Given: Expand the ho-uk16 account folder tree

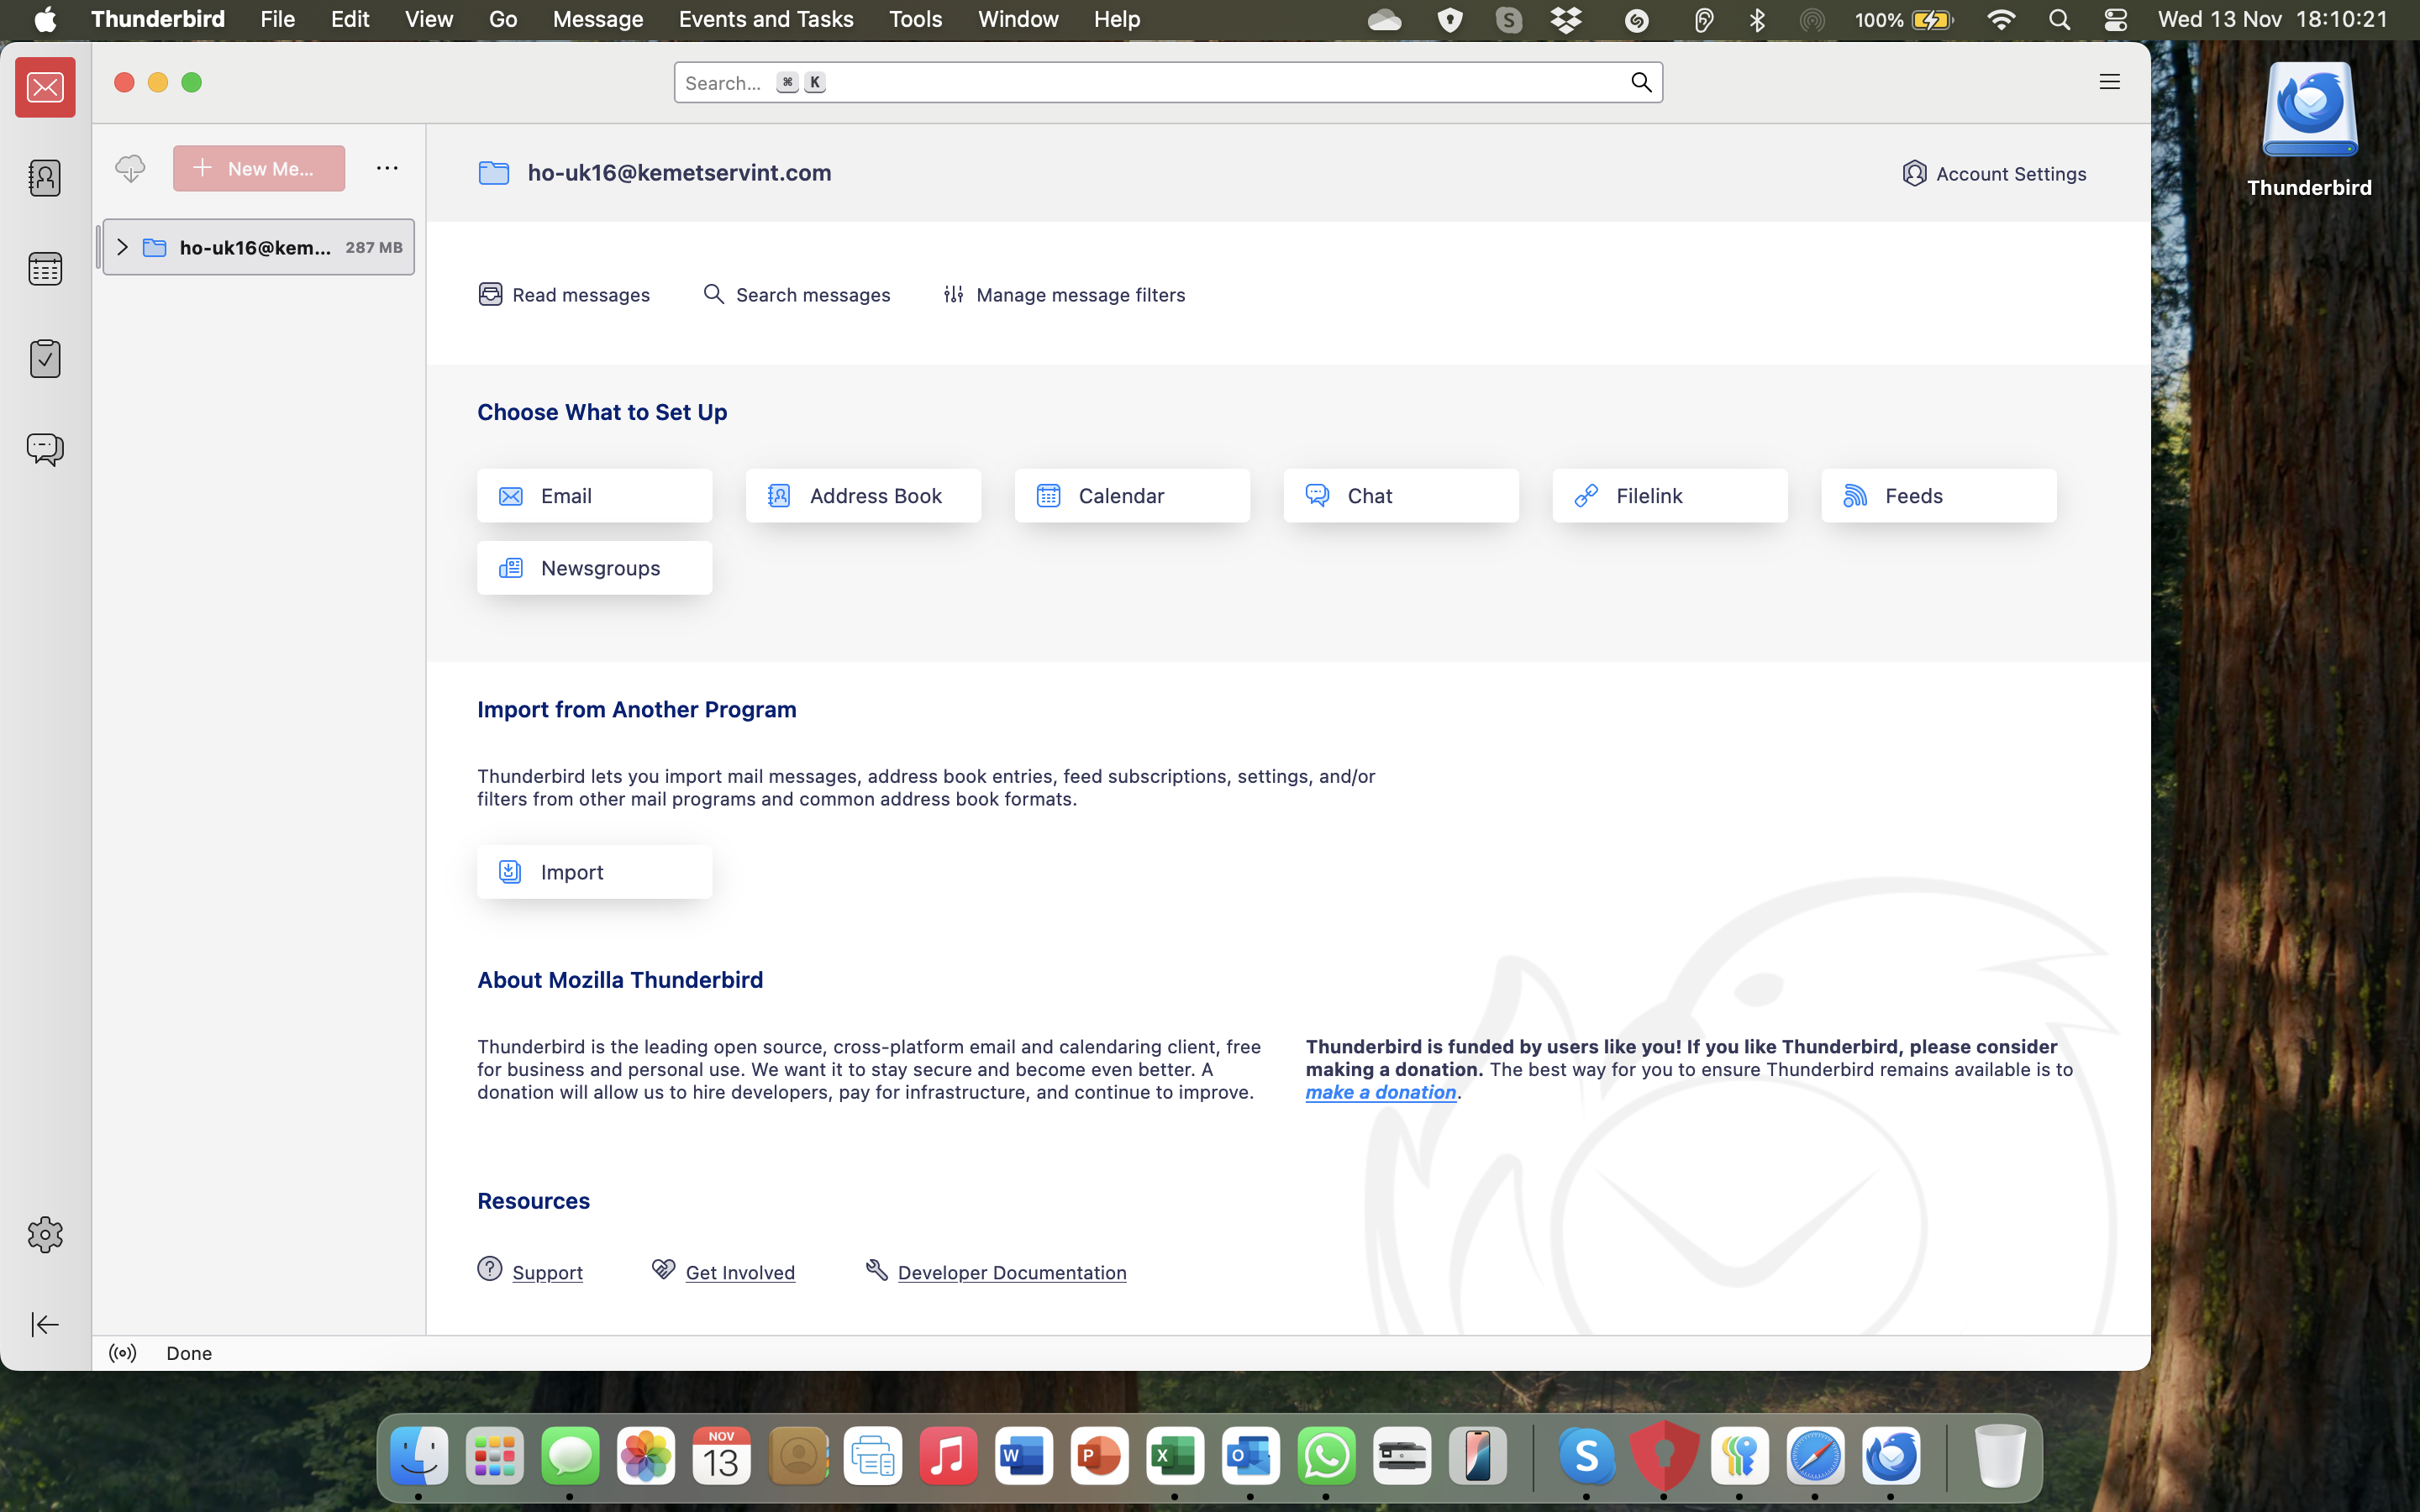Looking at the screenshot, I should click(122, 247).
